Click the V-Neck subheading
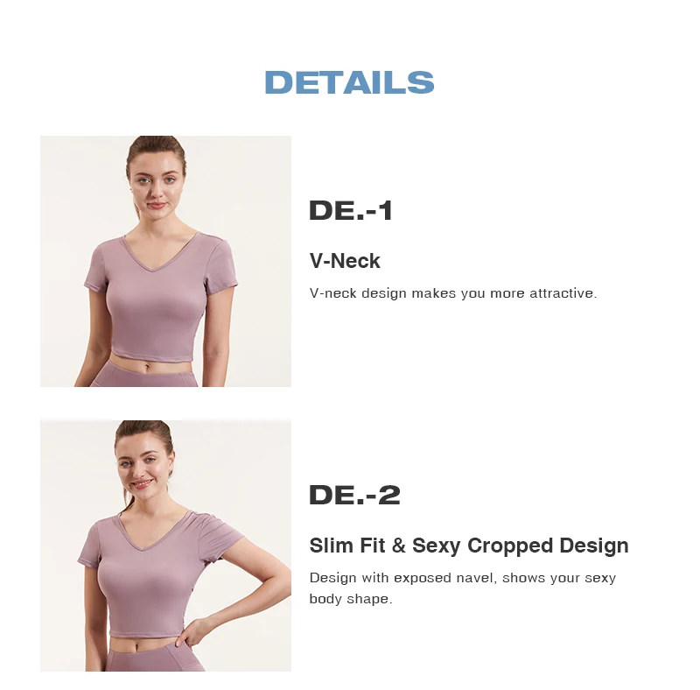The height and width of the screenshot is (690, 700). (x=345, y=261)
